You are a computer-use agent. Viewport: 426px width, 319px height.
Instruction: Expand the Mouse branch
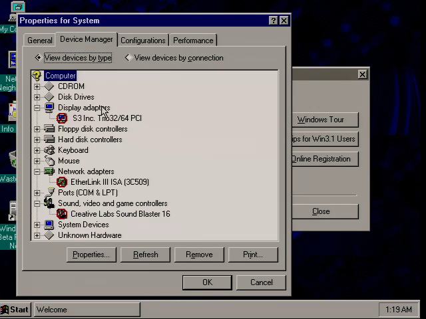[37, 161]
